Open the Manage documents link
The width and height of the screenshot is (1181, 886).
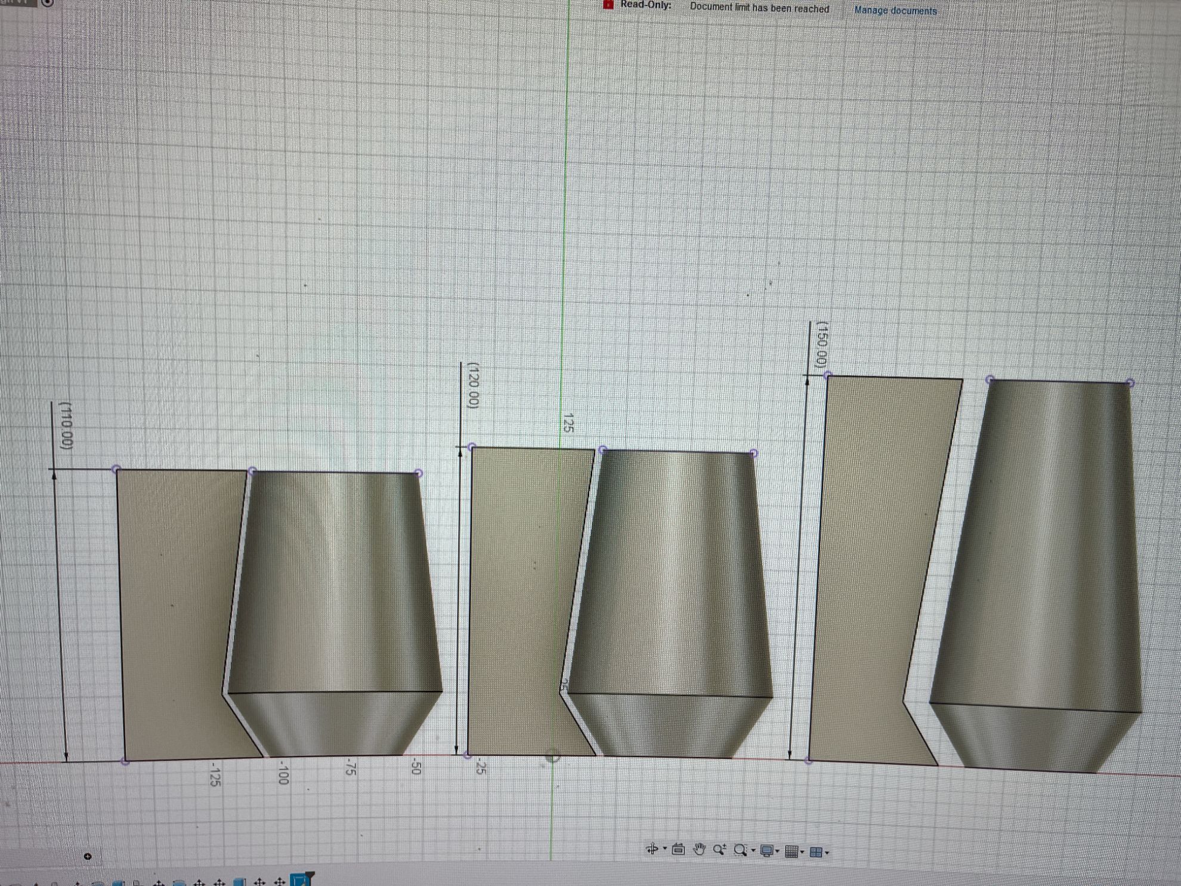[895, 10]
